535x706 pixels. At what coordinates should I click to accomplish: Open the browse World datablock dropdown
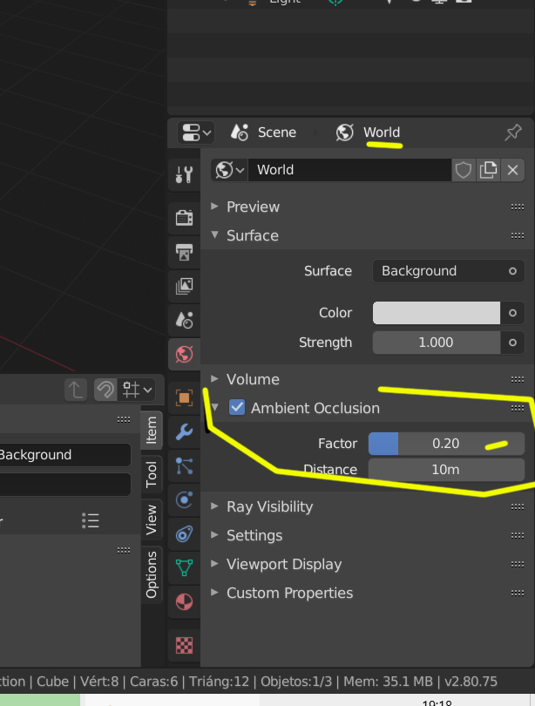tap(229, 170)
